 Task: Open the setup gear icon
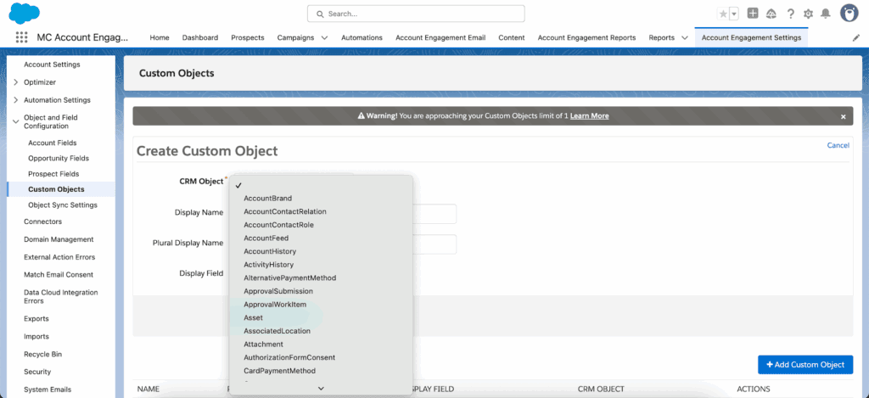pyautogui.click(x=808, y=14)
